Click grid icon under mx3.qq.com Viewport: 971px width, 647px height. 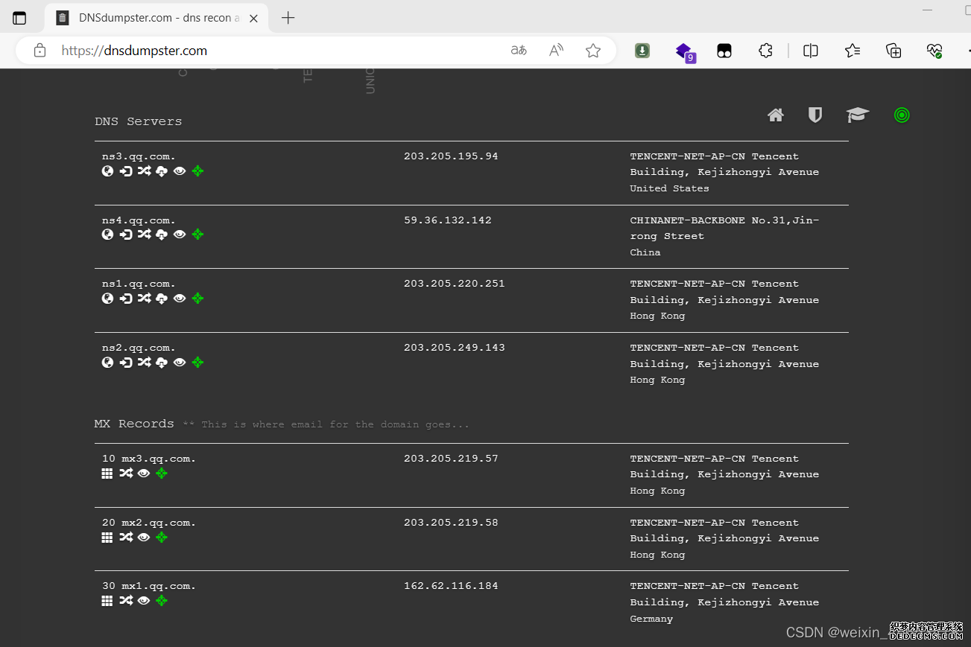point(107,474)
